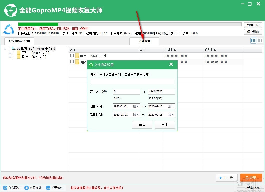Viewport: 265px width, 192px height.
Task: Switch to thumbnail grid view icon
Action: pos(260,41)
